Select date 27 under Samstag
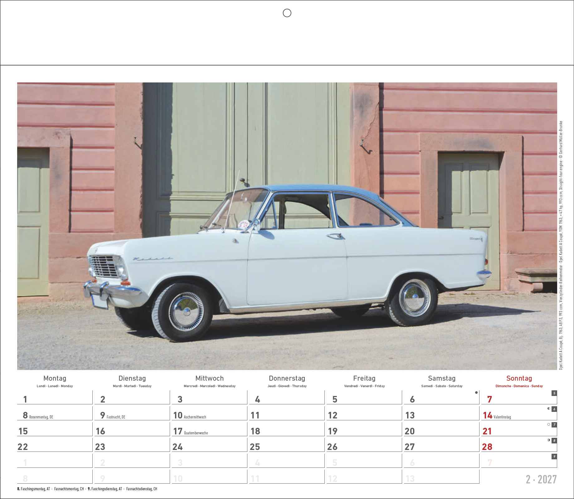Image resolution: width=574 pixels, height=499 pixels. tap(410, 447)
